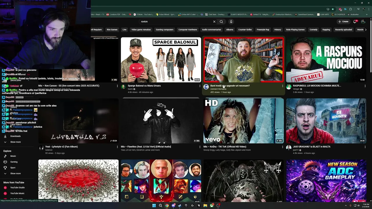Select the Rapping chip
This screenshot has width=372, height=209.
click(326, 30)
